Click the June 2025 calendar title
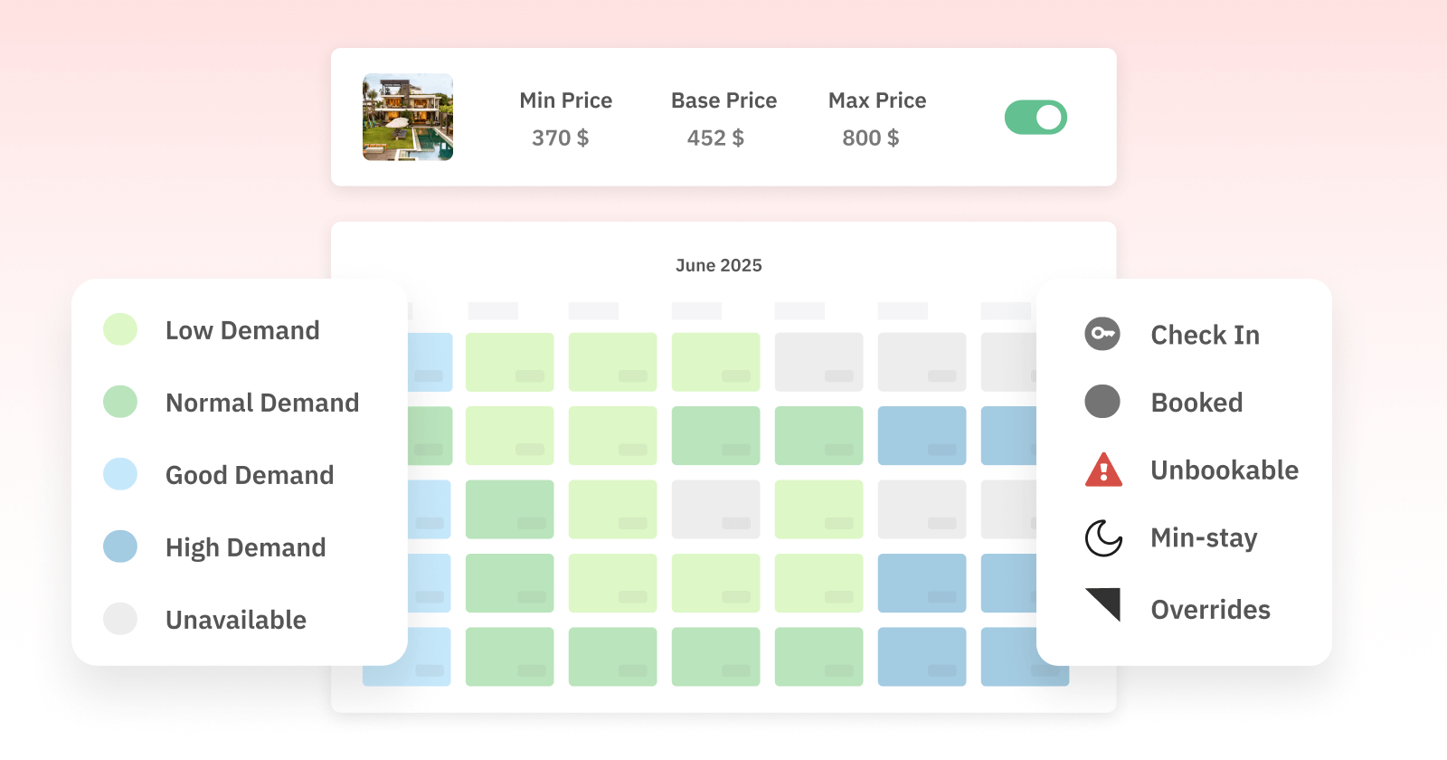Screen dimensions: 1447x760 (719, 265)
